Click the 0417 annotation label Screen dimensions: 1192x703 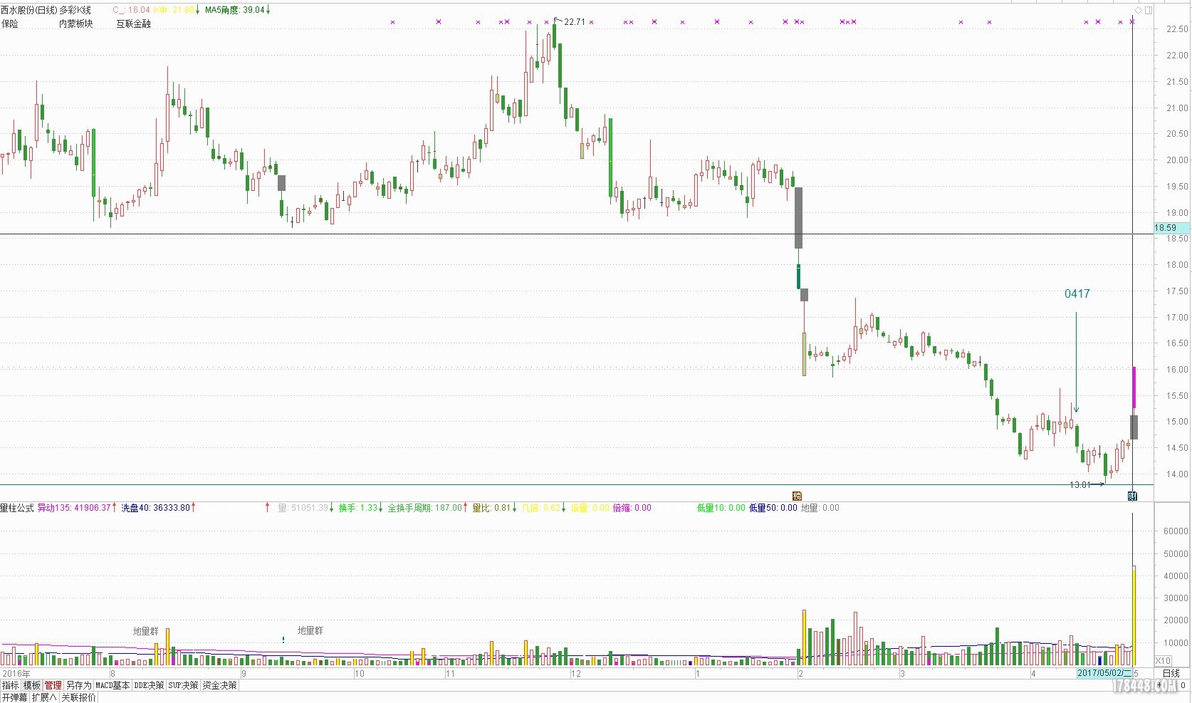click(x=1077, y=293)
